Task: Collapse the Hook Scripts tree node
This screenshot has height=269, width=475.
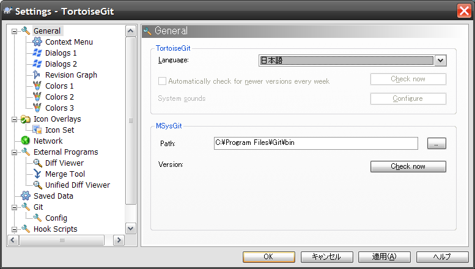Action: (x=14, y=229)
